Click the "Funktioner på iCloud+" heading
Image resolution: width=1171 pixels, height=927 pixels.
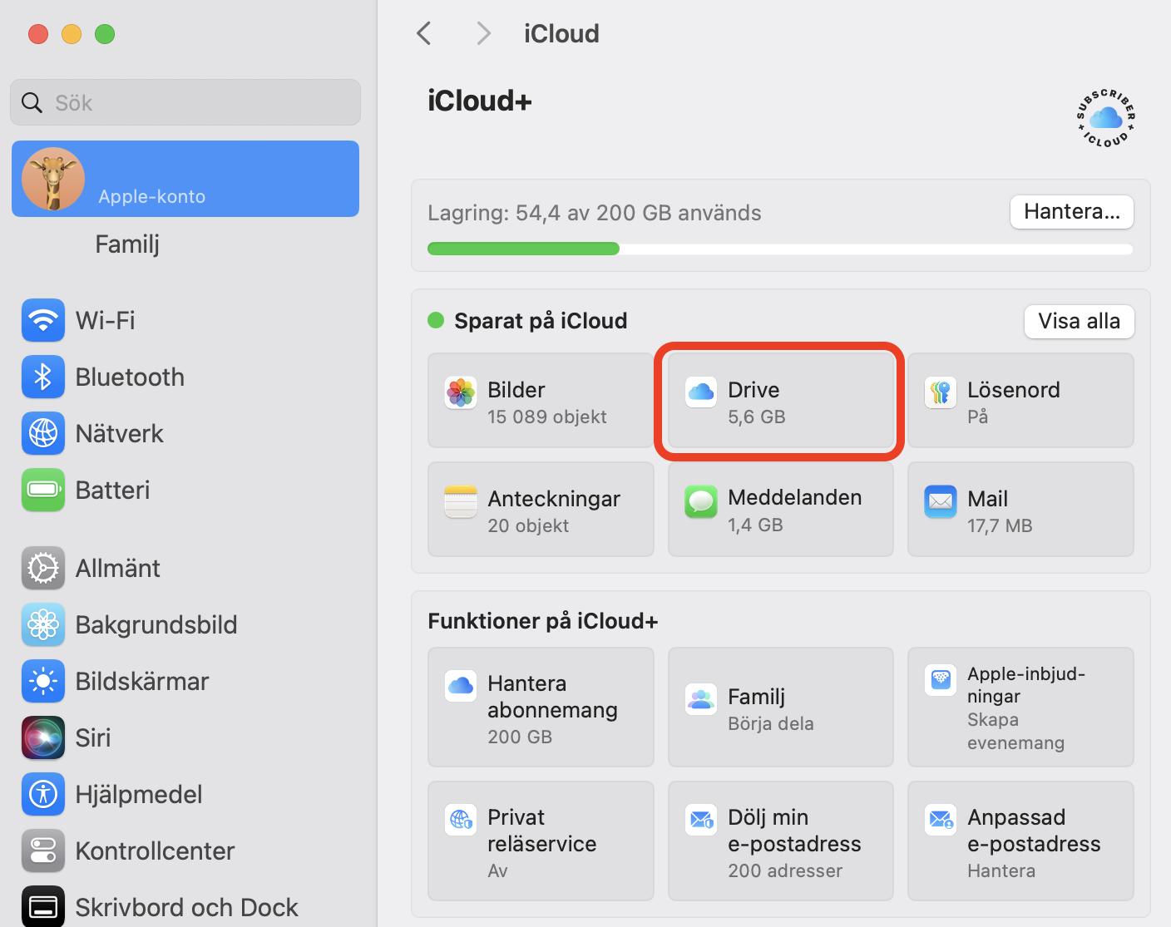543,621
